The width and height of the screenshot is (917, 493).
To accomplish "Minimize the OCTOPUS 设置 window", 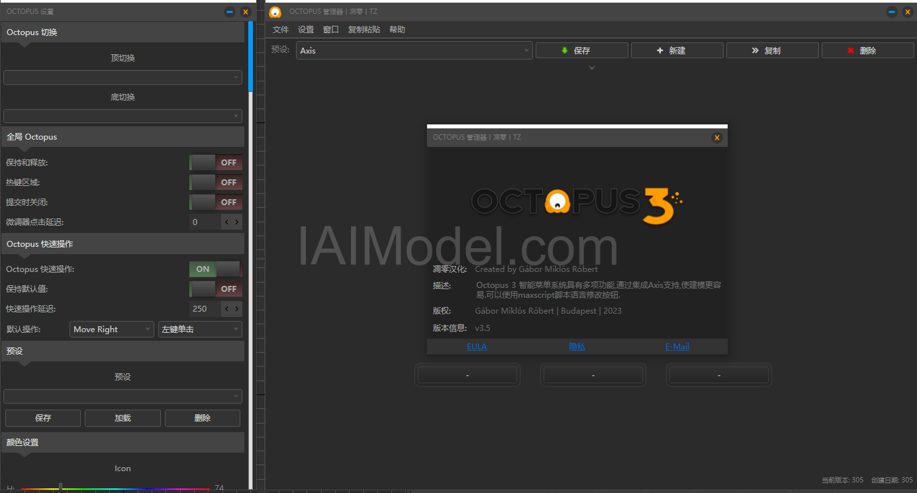I will [x=230, y=12].
